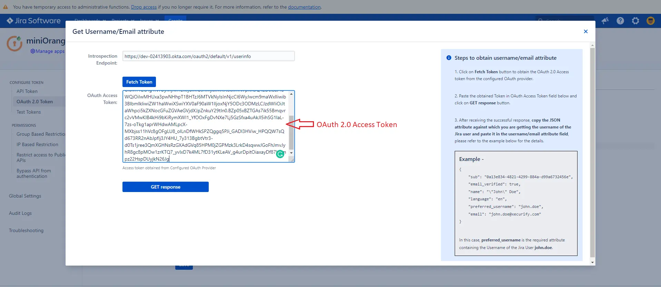Open Group Based Restriction in sidebar

pyautogui.click(x=41, y=134)
